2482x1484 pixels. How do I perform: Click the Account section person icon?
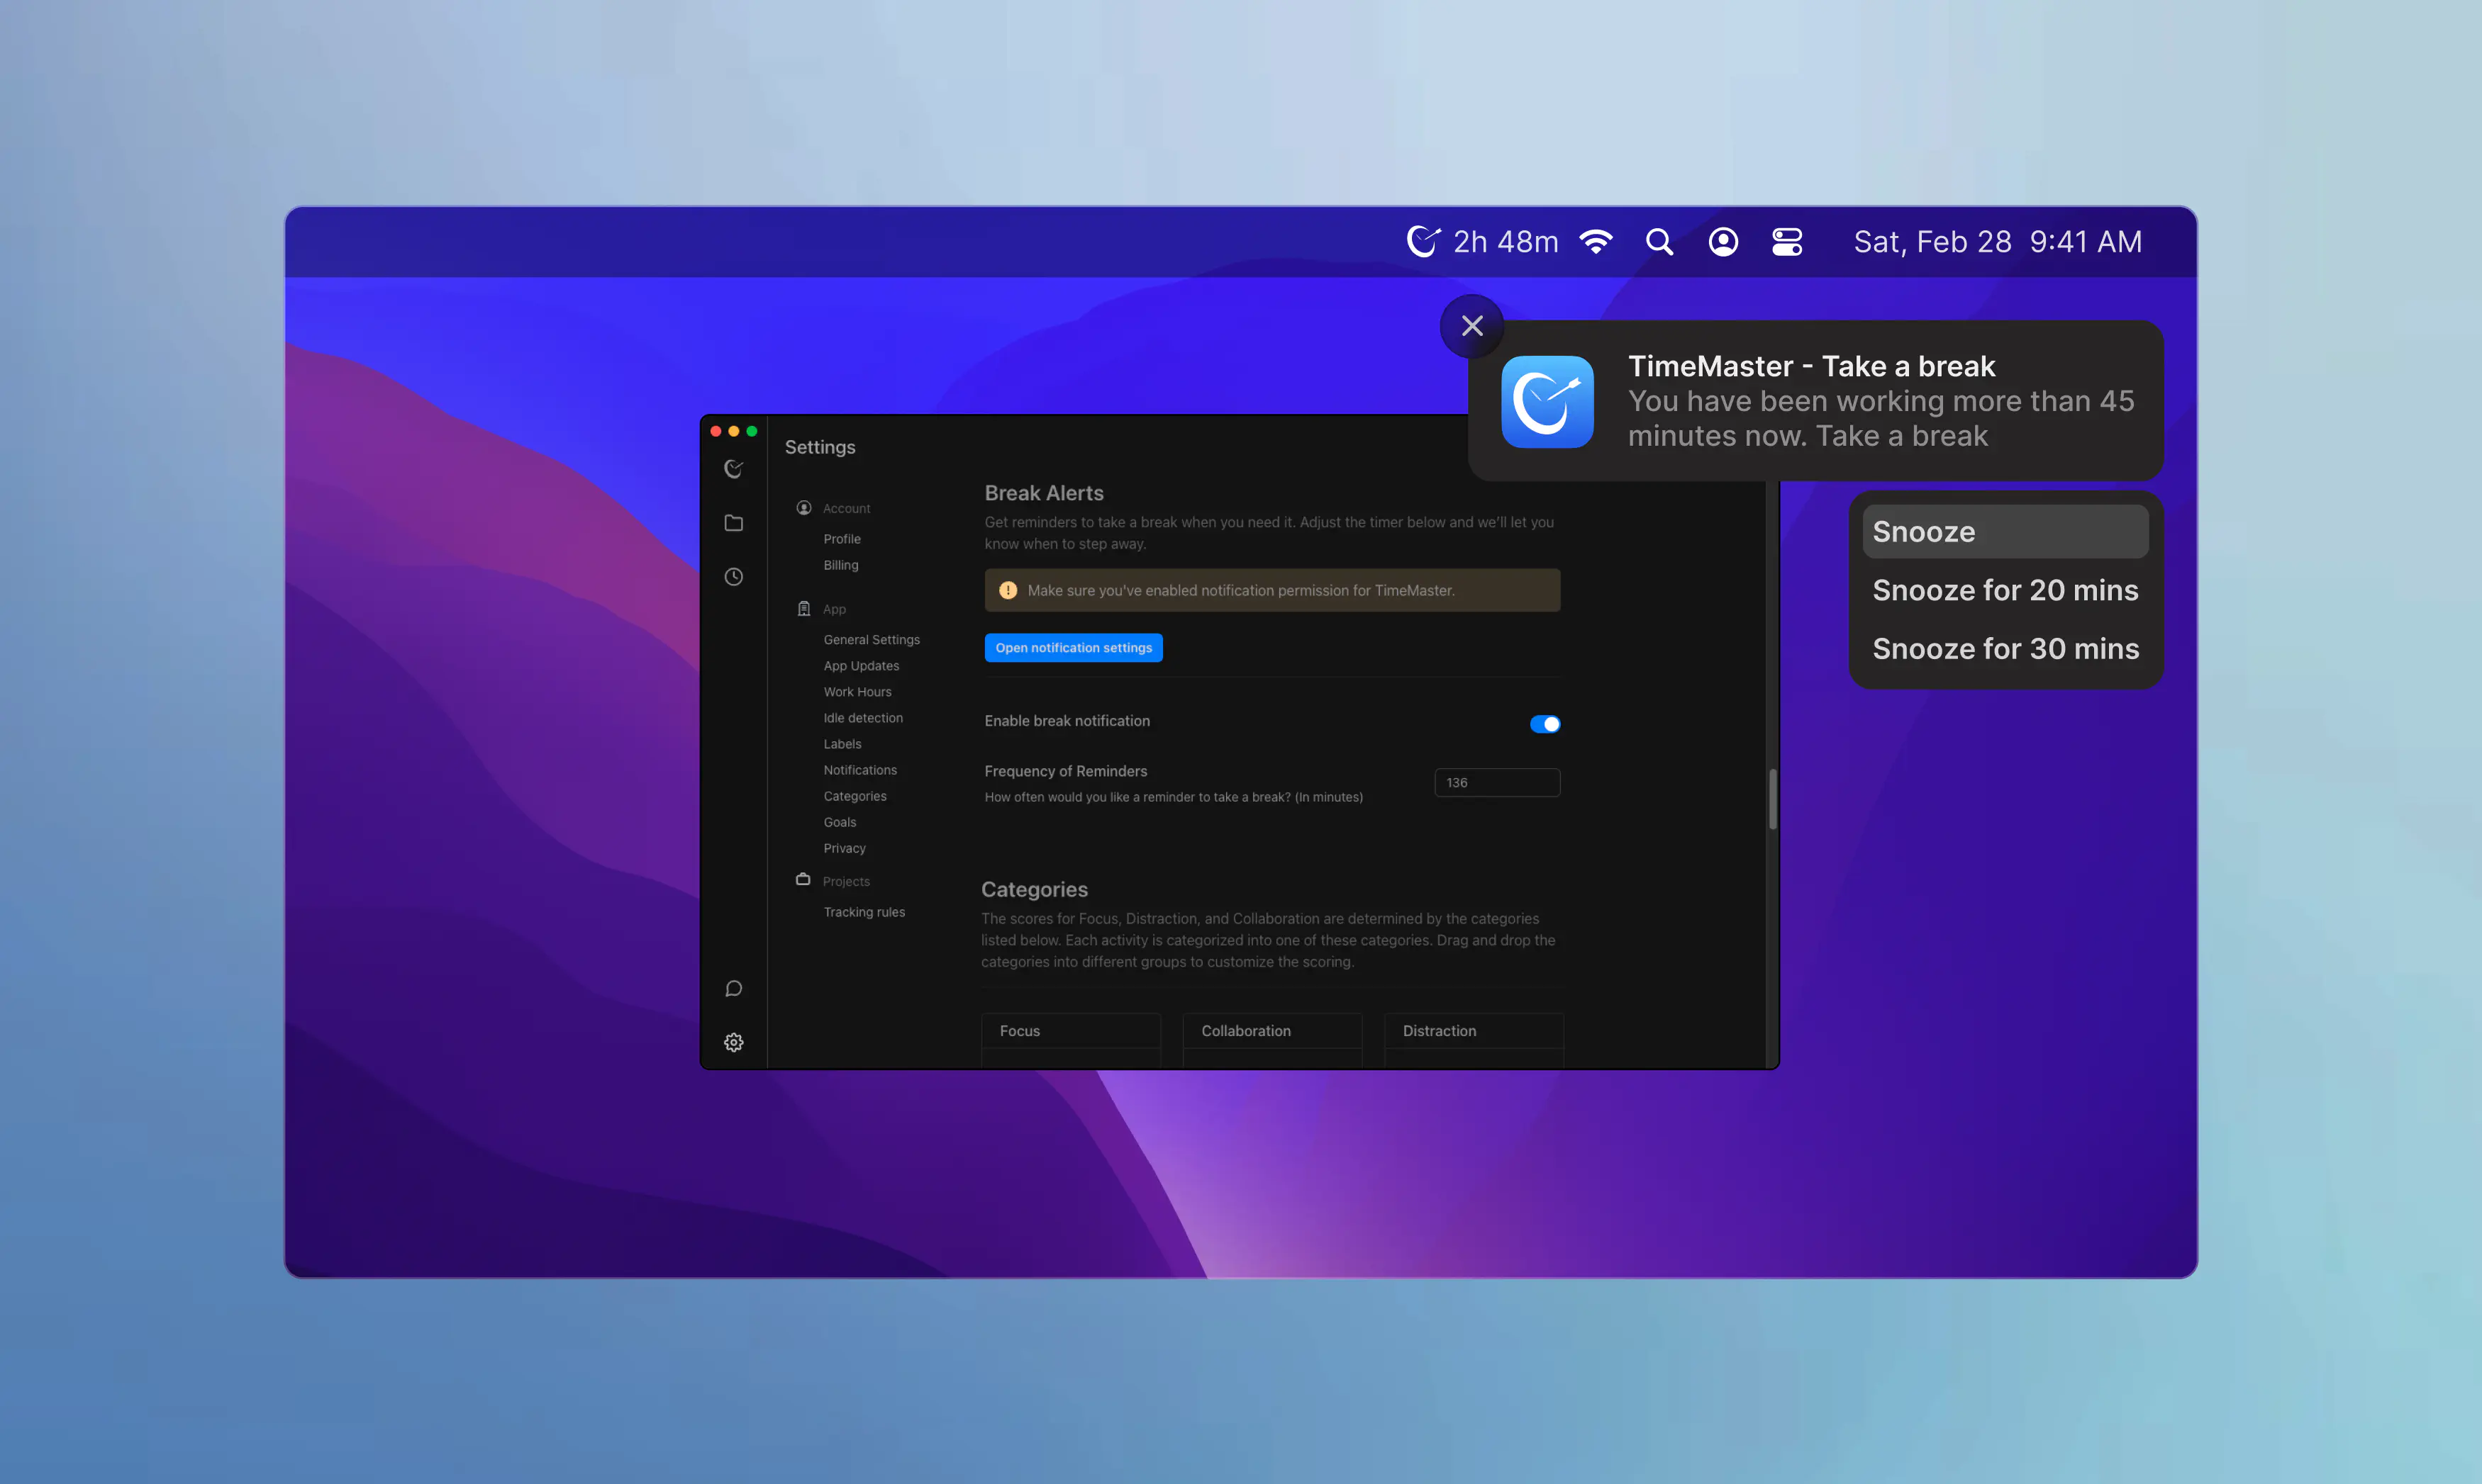coord(803,508)
